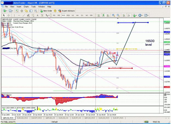Toggle Candlesticks display mode
The image size is (171, 124).
pyautogui.click(x=103, y=15)
